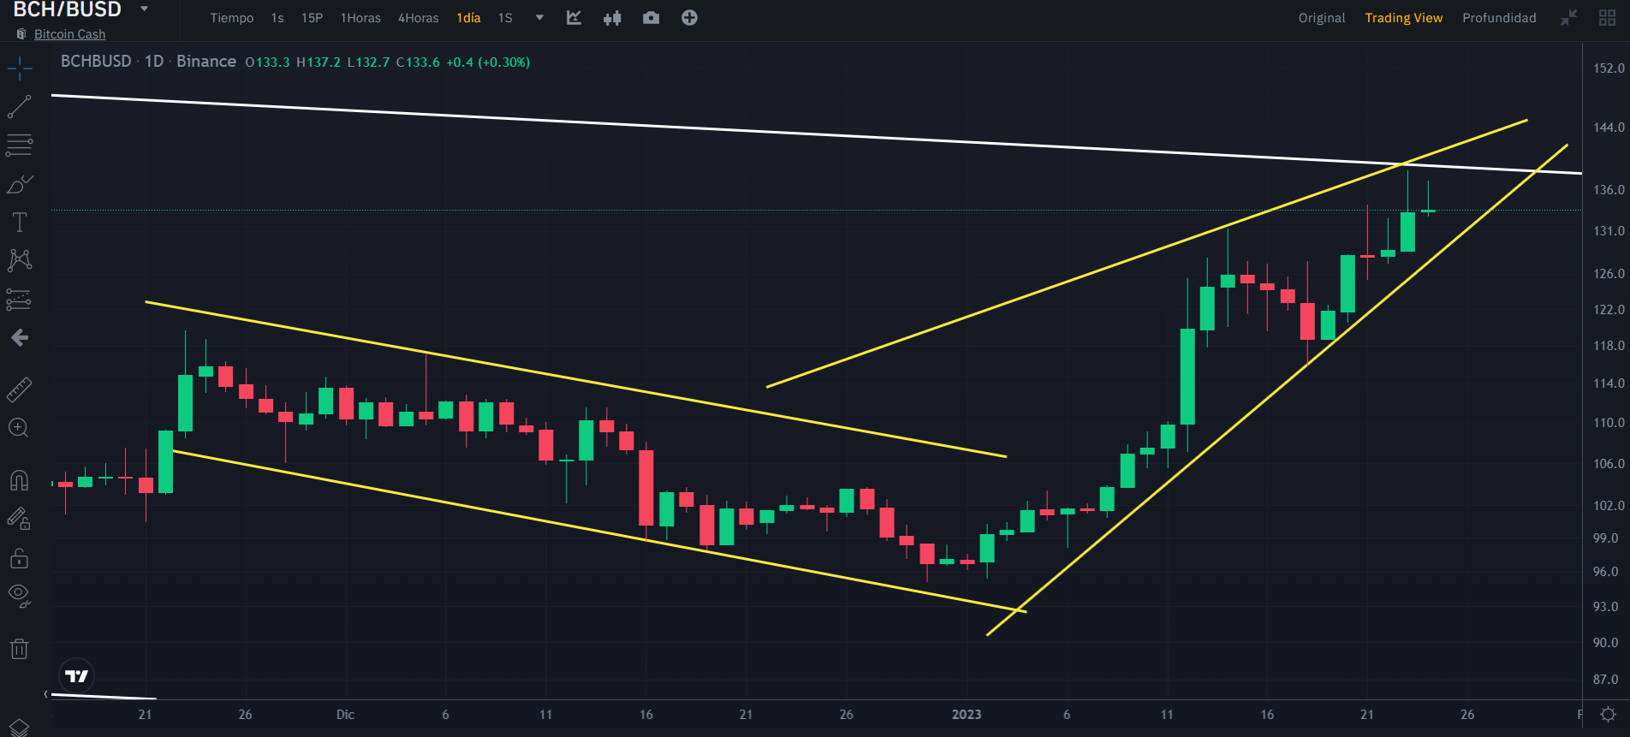1630x737 pixels.
Task: Collapse the drawing toolbar with the chevron
Action: coord(46,694)
